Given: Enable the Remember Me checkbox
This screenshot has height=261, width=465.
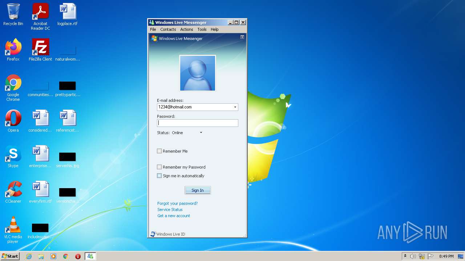Looking at the screenshot, I should (159, 151).
